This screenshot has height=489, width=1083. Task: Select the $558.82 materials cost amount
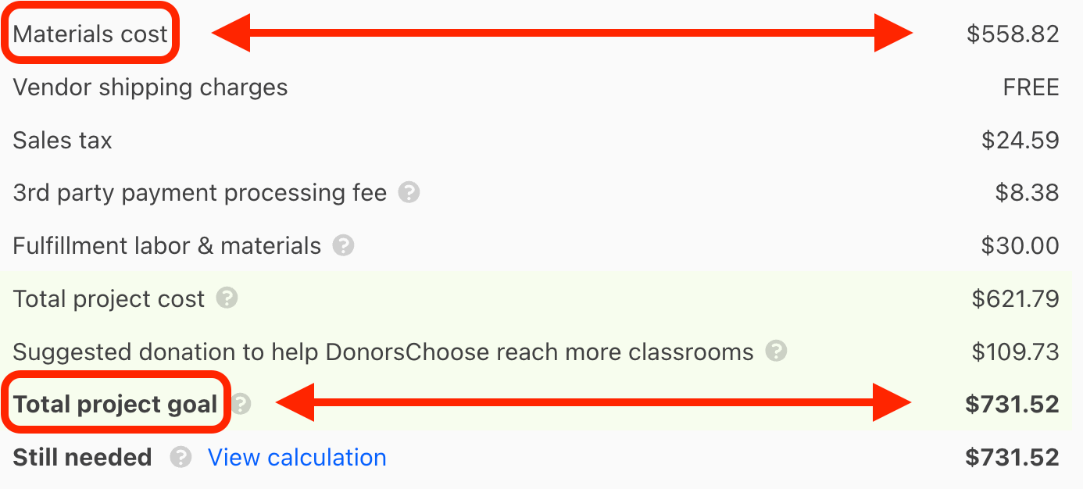pos(1013,34)
